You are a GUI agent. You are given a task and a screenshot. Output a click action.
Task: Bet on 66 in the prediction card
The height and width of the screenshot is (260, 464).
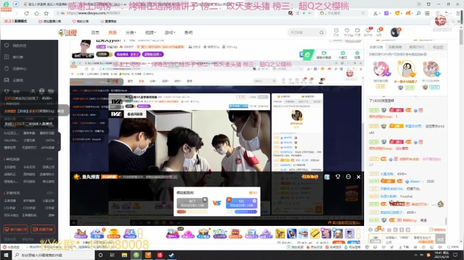(242, 203)
